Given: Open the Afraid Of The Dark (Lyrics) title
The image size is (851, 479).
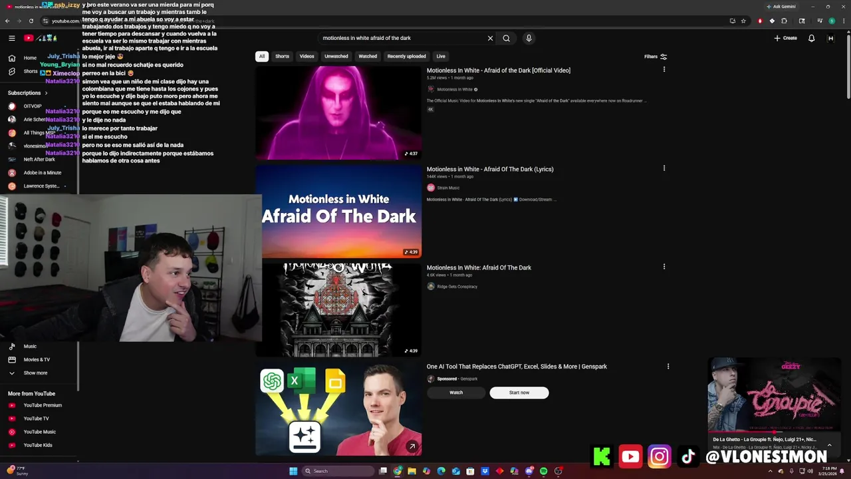Looking at the screenshot, I should coord(490,169).
